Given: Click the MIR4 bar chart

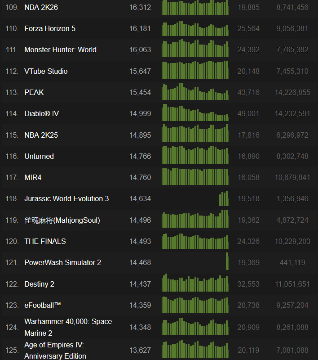Looking at the screenshot, I should click(x=195, y=176).
